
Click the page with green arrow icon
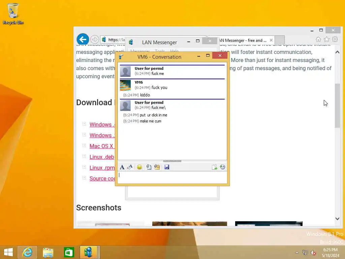pyautogui.click(x=214, y=167)
